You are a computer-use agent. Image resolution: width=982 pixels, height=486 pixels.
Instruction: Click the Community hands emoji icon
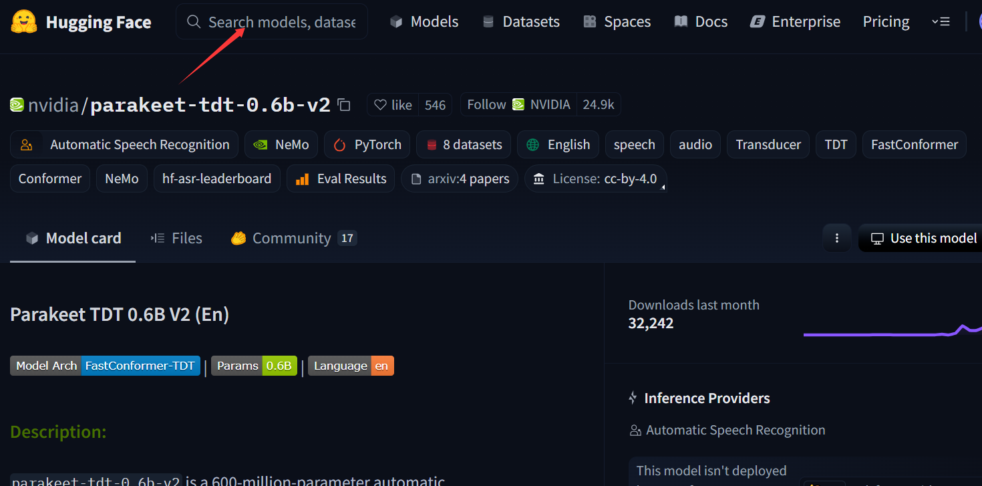coord(238,238)
